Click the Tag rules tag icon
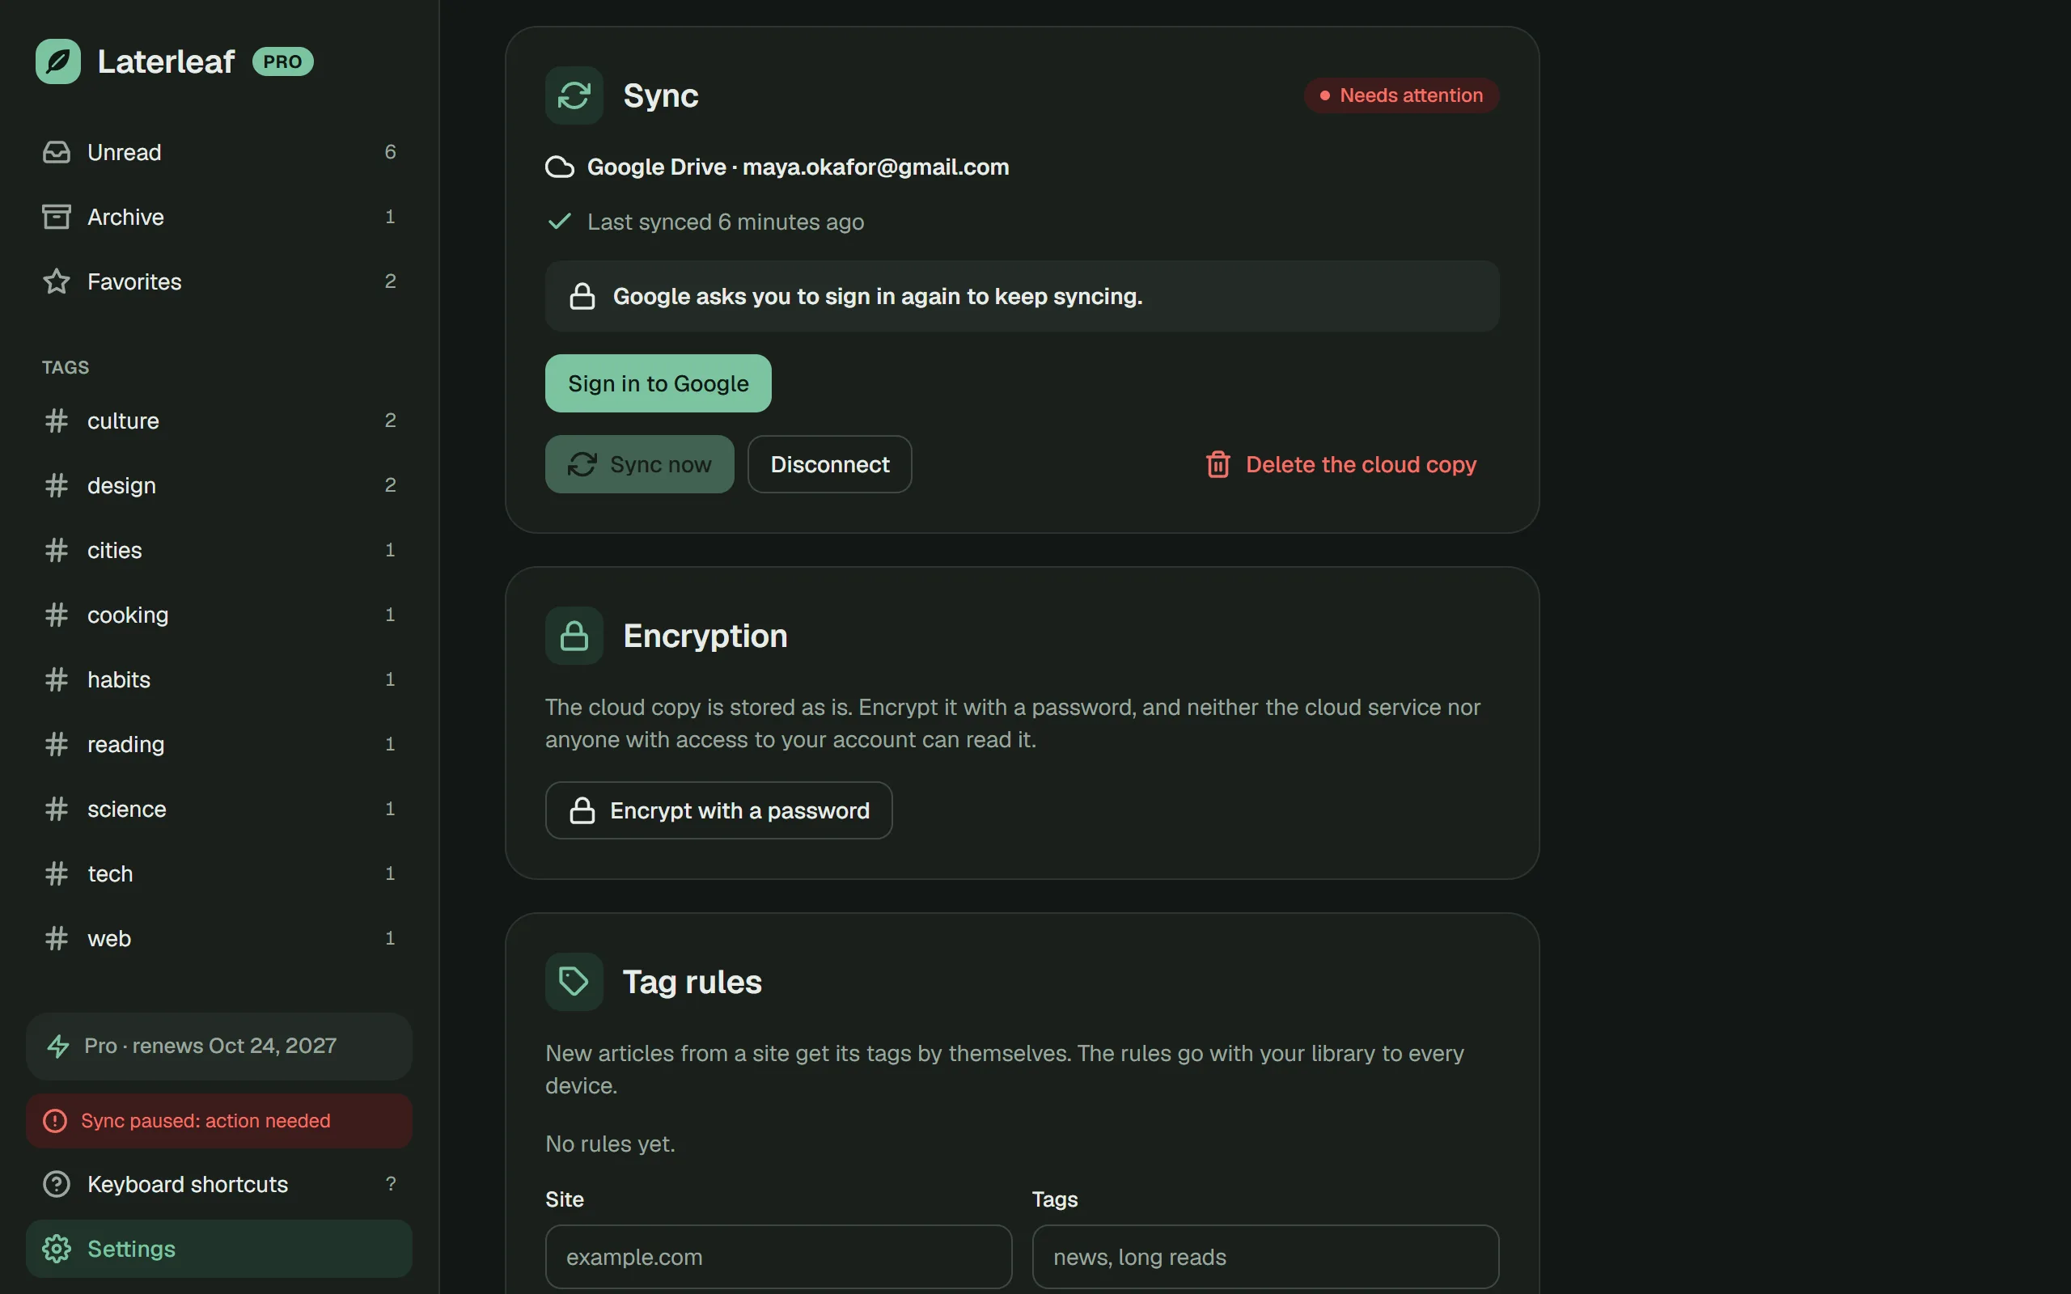 click(574, 982)
